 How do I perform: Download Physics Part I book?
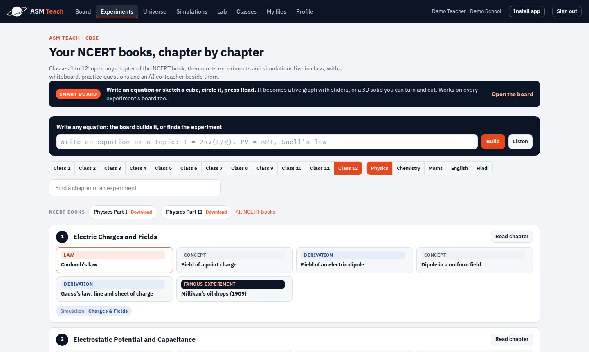[x=142, y=212]
